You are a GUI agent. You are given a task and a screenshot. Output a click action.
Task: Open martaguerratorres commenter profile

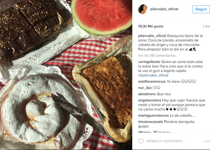(x=153, y=115)
